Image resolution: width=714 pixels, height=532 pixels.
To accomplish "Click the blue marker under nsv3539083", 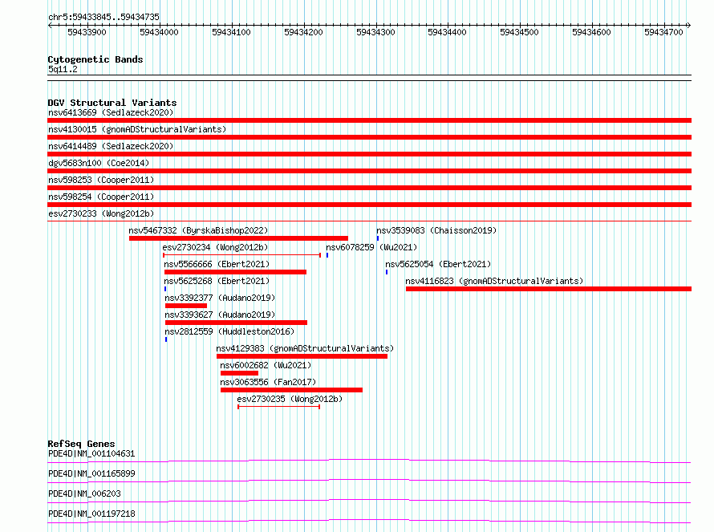I will click(378, 238).
